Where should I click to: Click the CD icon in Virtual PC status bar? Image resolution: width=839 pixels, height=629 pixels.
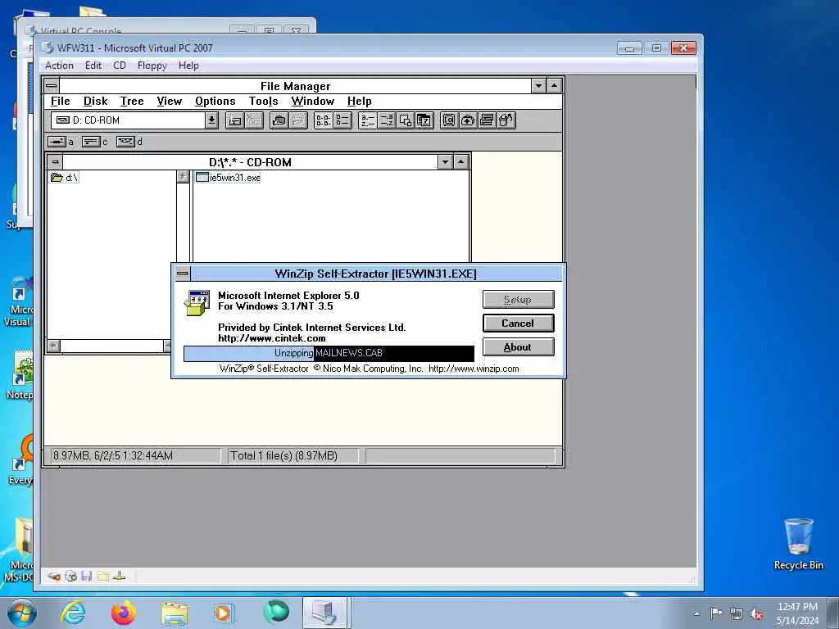70,576
